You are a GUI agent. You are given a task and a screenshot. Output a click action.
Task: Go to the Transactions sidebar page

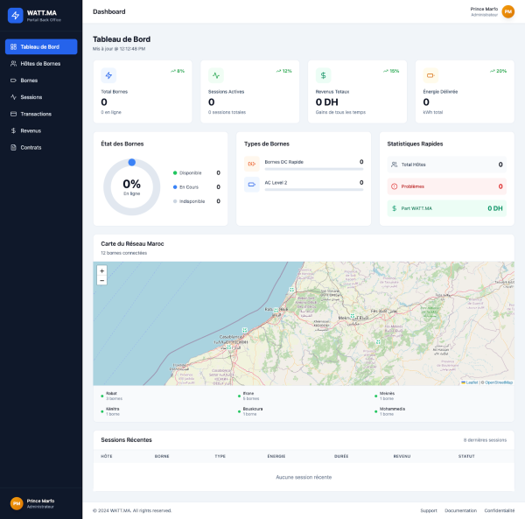point(36,114)
